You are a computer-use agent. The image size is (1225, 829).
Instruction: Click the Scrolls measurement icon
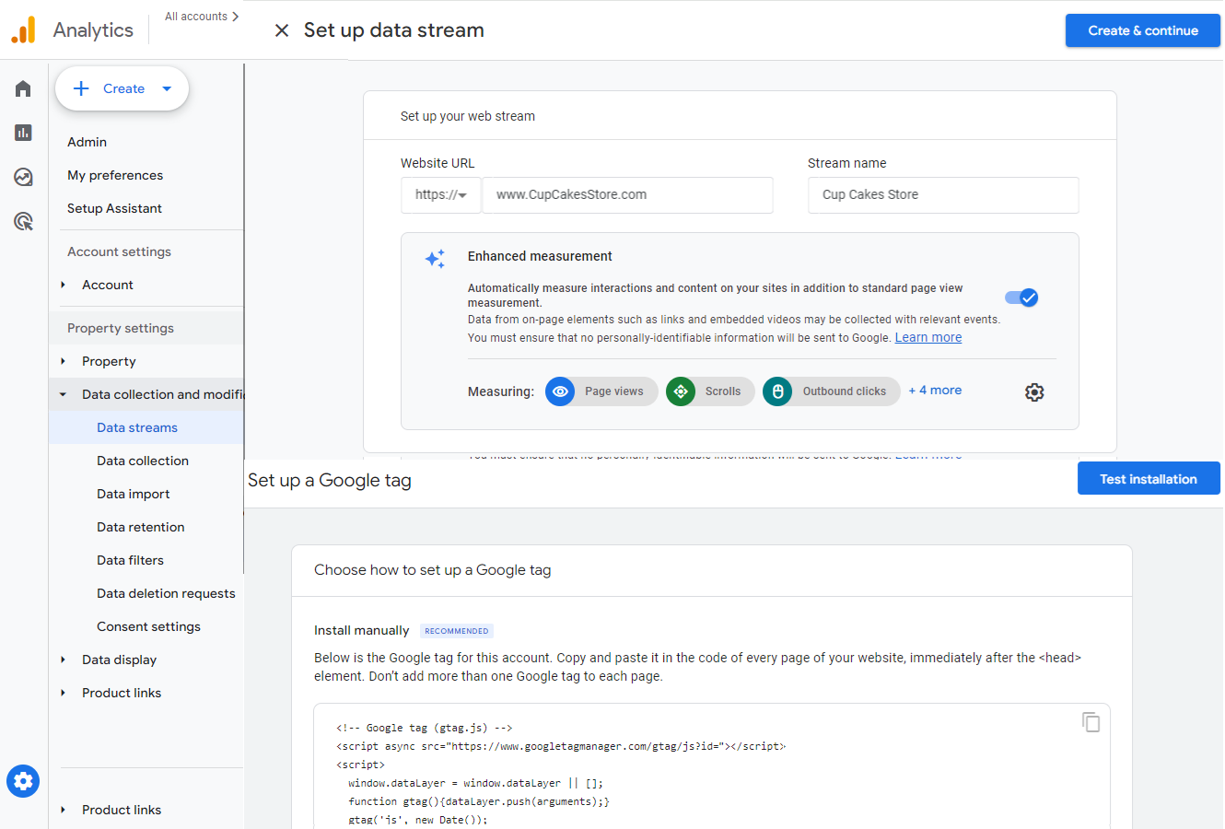[681, 391]
